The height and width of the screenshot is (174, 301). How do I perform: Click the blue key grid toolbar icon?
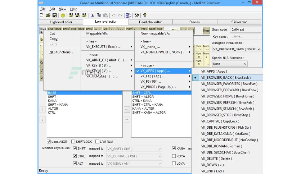(128, 15)
